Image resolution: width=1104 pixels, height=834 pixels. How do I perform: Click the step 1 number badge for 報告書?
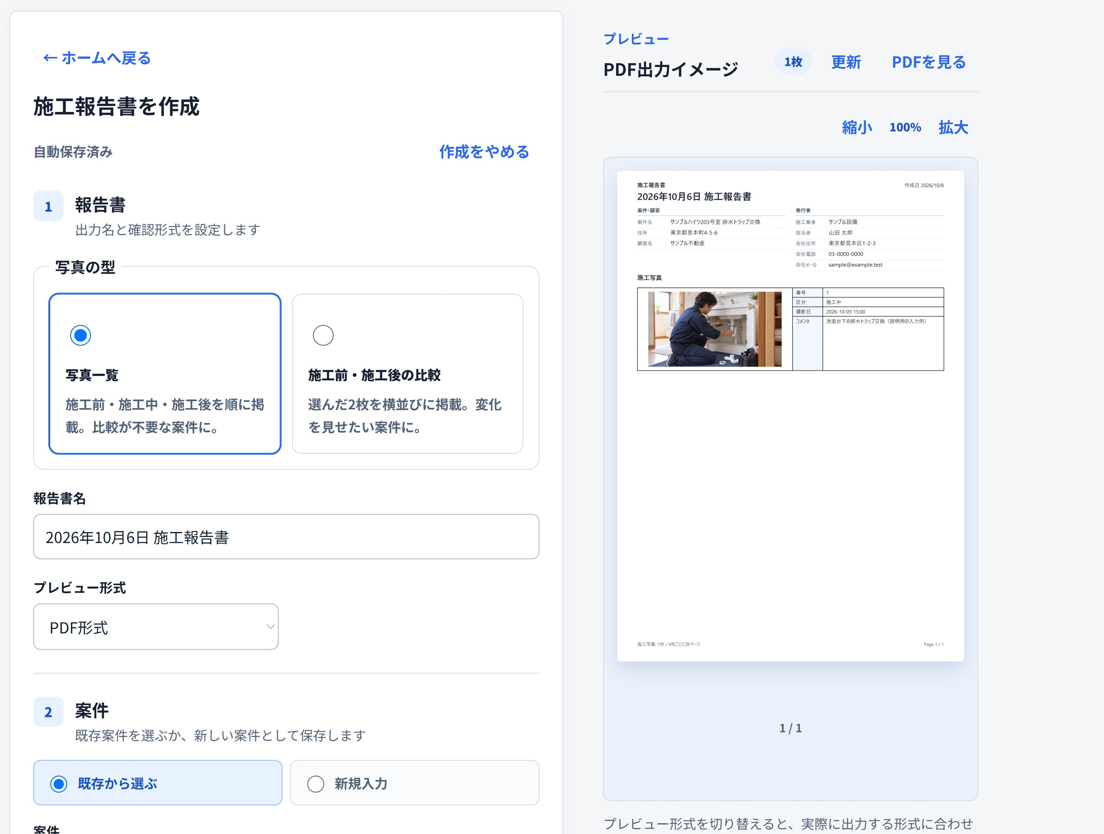pos(48,206)
